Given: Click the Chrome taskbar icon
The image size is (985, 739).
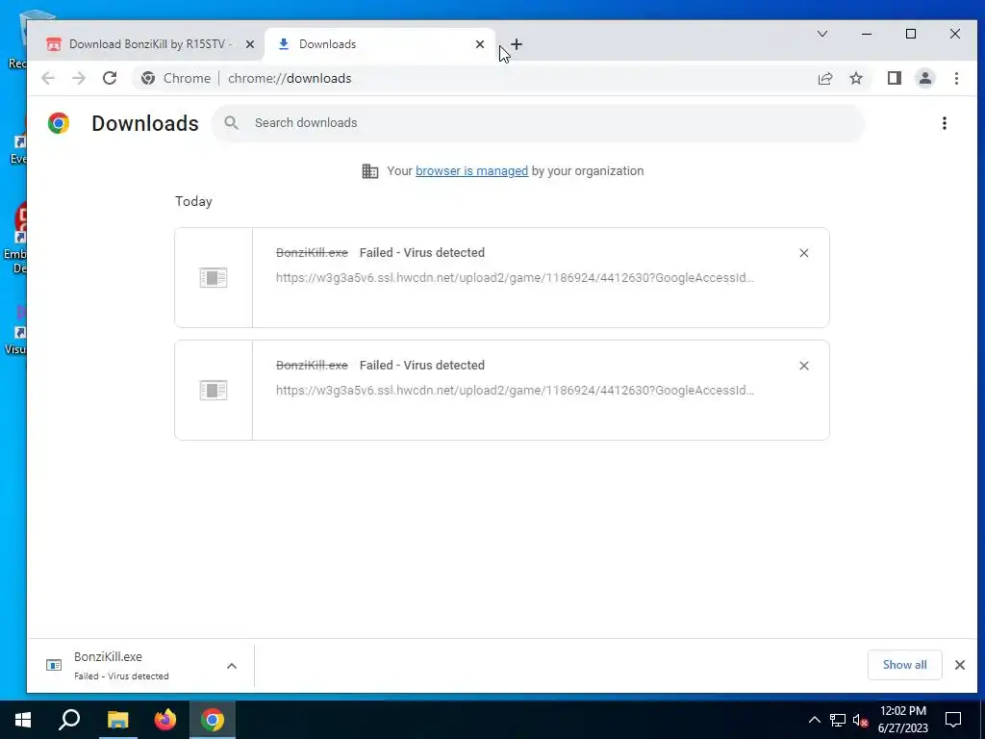Looking at the screenshot, I should click(x=213, y=720).
